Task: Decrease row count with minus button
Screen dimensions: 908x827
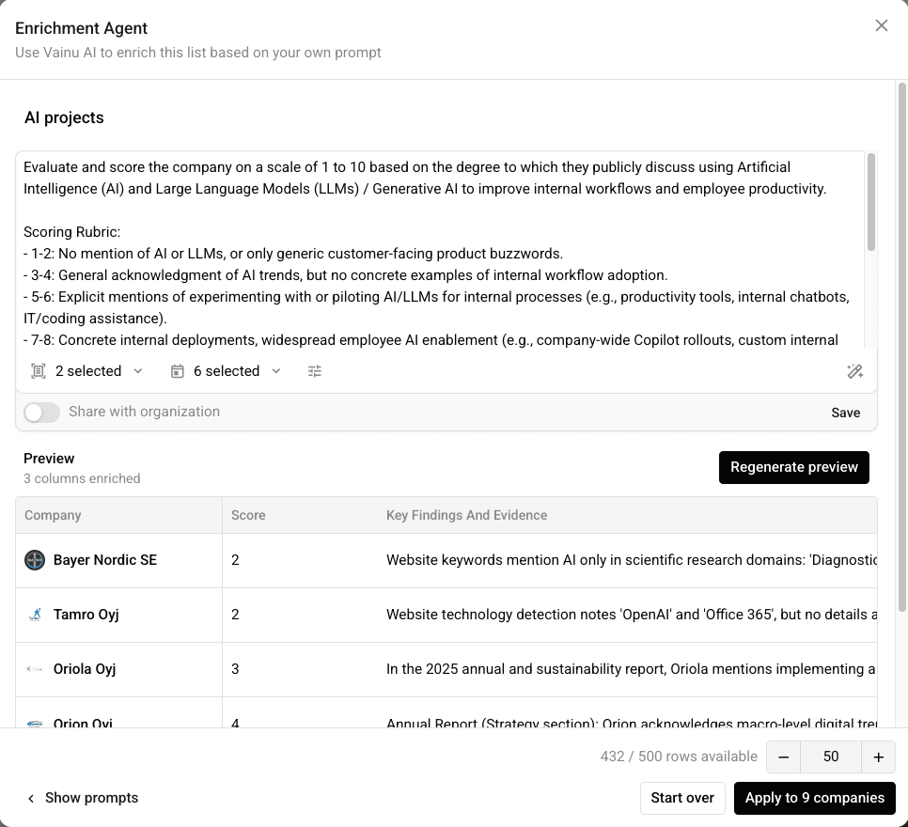Action: point(784,757)
